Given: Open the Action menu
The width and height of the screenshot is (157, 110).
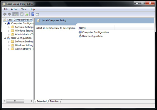Looking at the screenshot, I should point(14,9).
